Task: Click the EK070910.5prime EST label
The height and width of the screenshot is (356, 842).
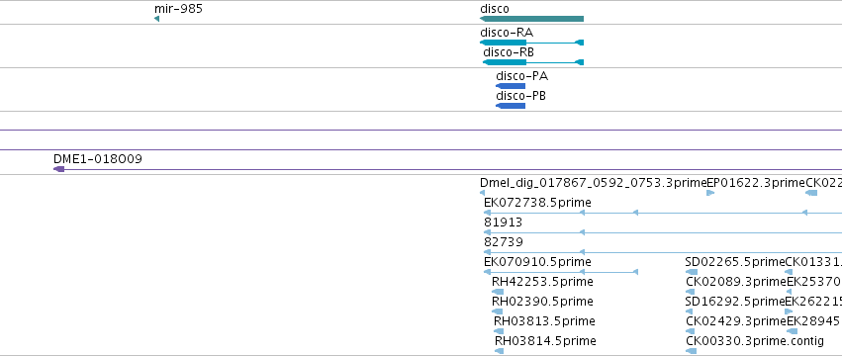Action: (x=537, y=262)
